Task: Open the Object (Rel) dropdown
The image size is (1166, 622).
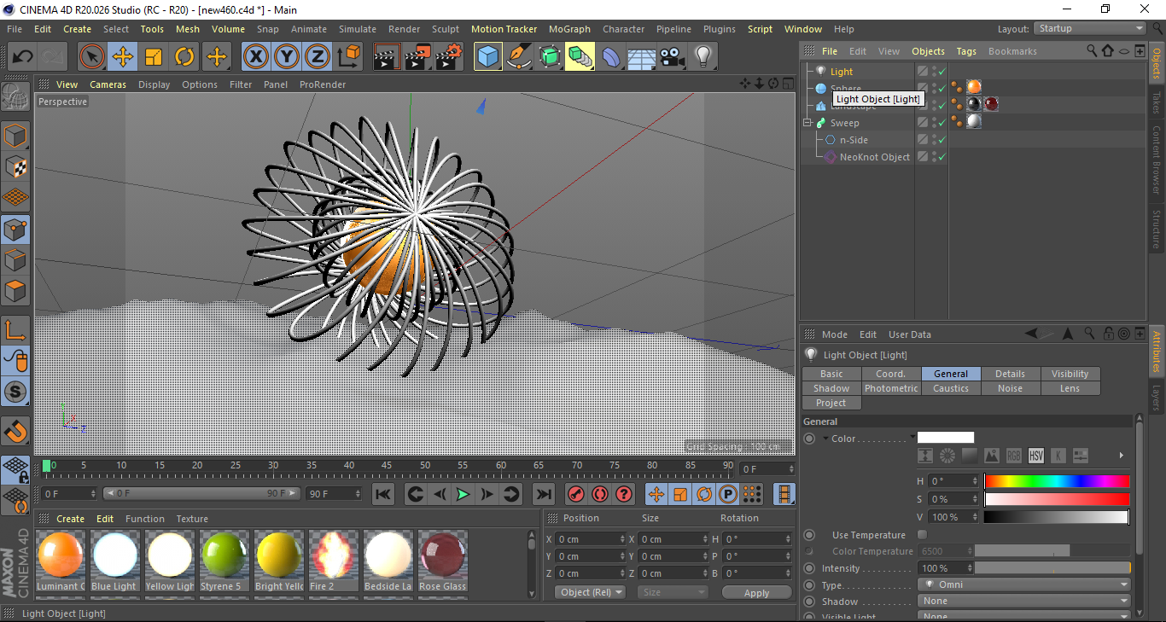Action: click(590, 592)
